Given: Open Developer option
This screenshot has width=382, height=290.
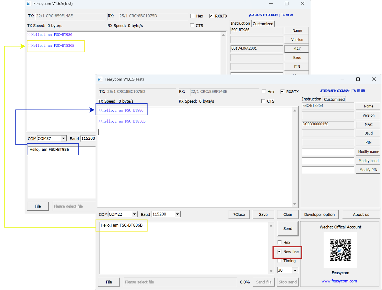Looking at the screenshot, I should [x=319, y=214].
